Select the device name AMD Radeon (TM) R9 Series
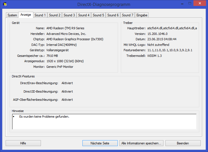Viewport: 208px width, 152px height. pyautogui.click(x=65, y=28)
